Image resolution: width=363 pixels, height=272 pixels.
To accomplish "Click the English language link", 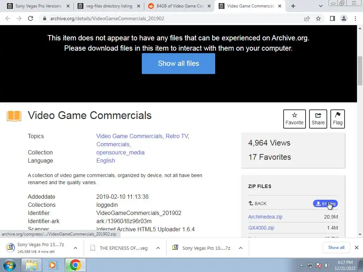I will (106, 160).
